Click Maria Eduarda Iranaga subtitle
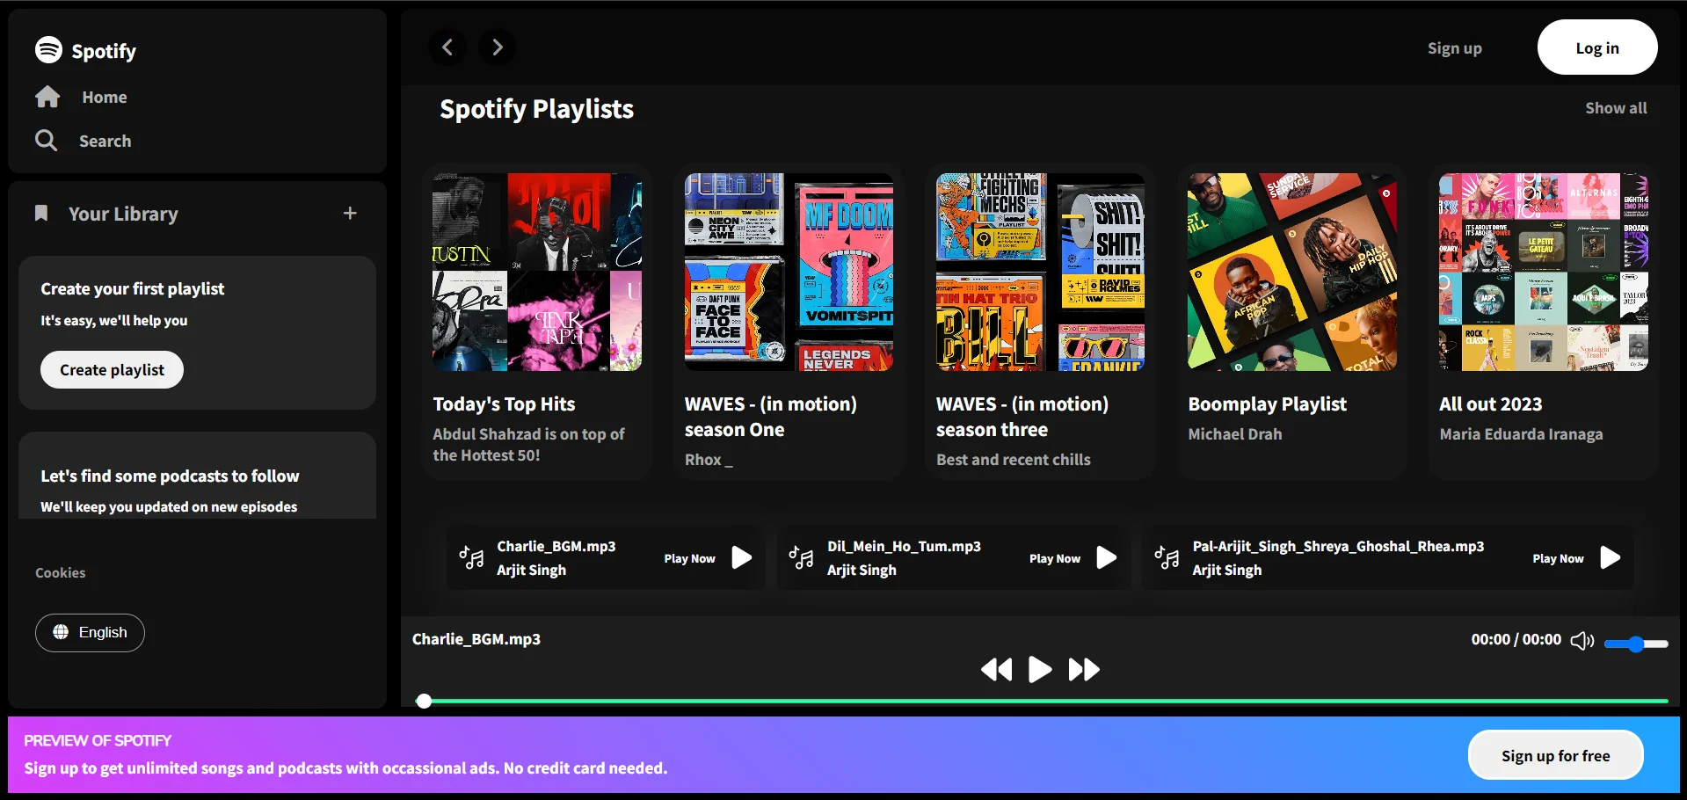Image resolution: width=1687 pixels, height=800 pixels. [x=1521, y=434]
